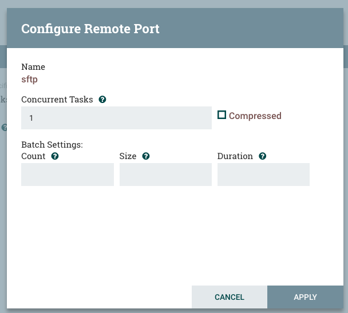The width and height of the screenshot is (348, 313).
Task: Click the Size label text
Action: coord(128,156)
